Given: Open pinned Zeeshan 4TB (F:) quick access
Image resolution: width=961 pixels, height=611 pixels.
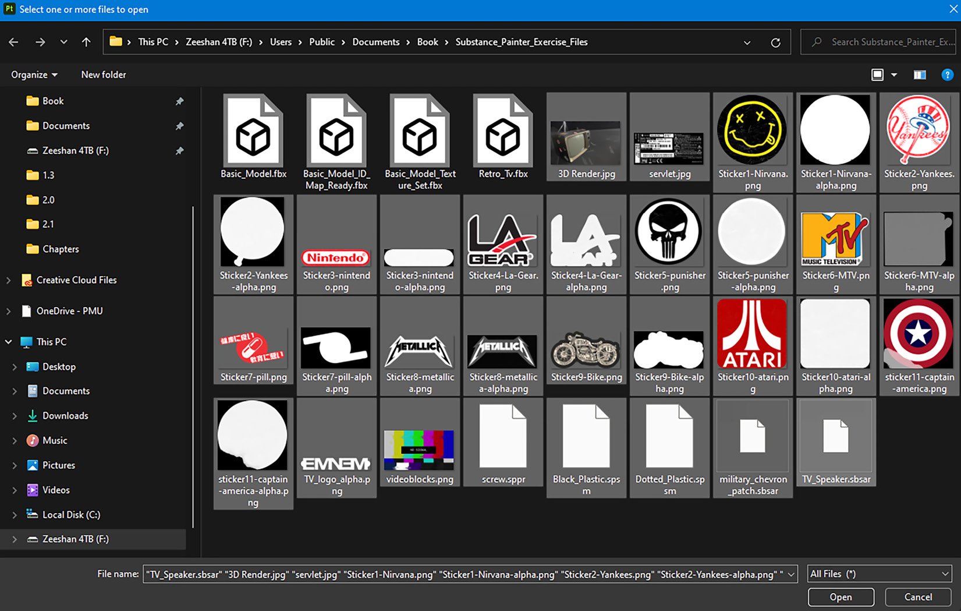Looking at the screenshot, I should coord(75,150).
